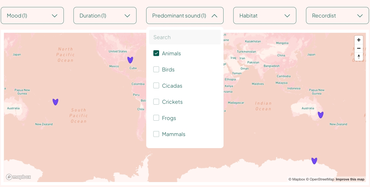Enable the Birds checkbox
Image resolution: width=370 pixels, height=187 pixels.
156,69
